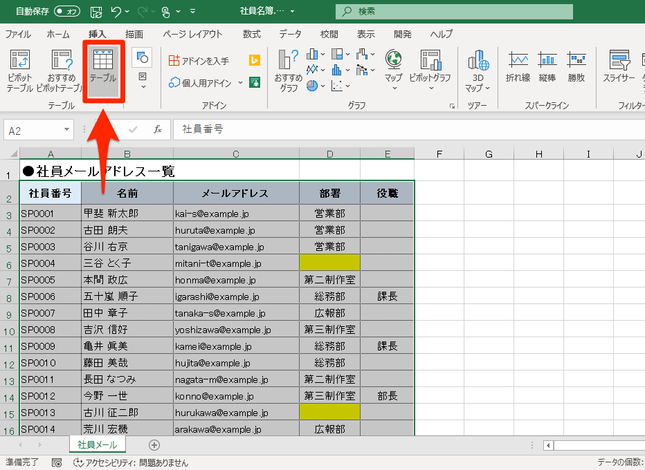This screenshot has height=470, width=645.
Task: Open the ヘルプ tab
Action: pos(442,34)
